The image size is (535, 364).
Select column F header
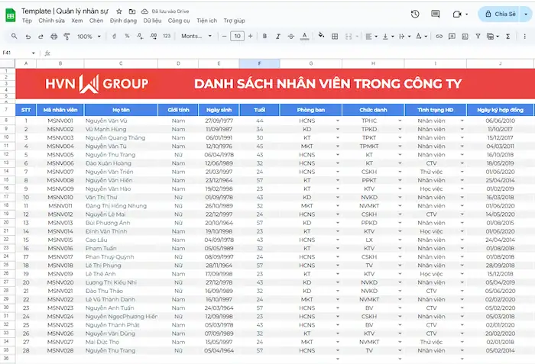(259, 63)
